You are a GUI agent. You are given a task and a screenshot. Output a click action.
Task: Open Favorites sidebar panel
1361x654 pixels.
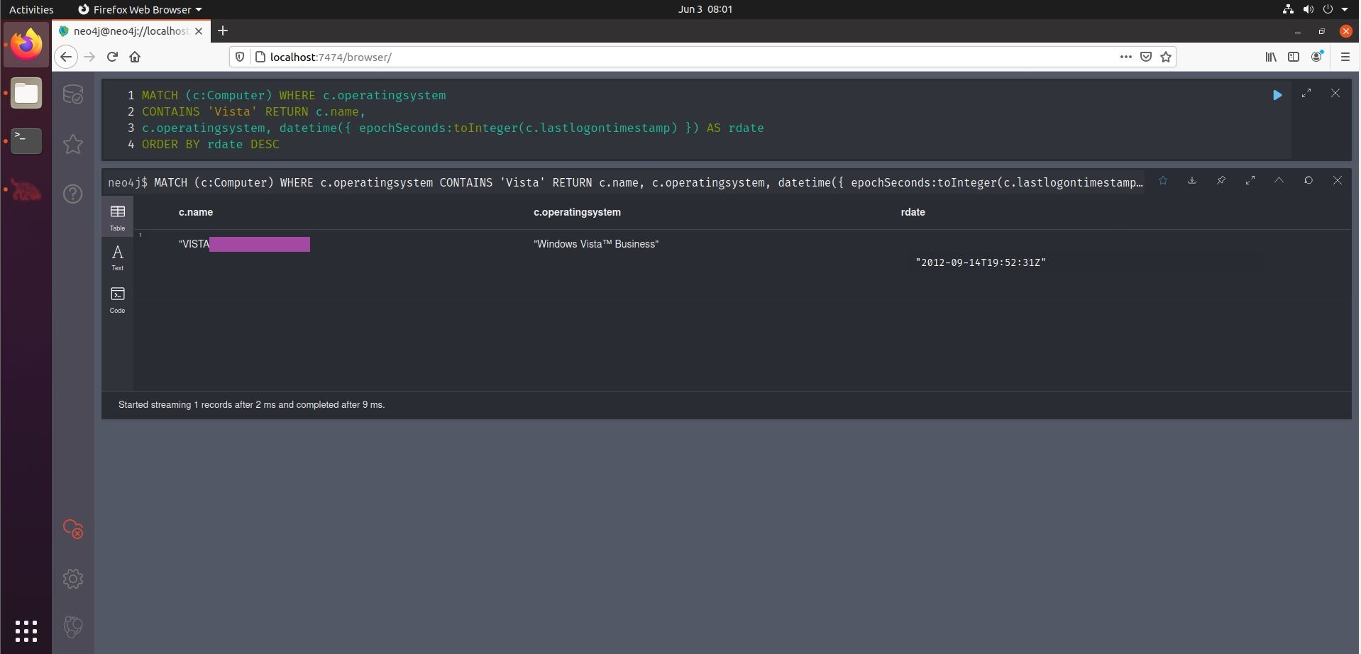pyautogui.click(x=73, y=144)
